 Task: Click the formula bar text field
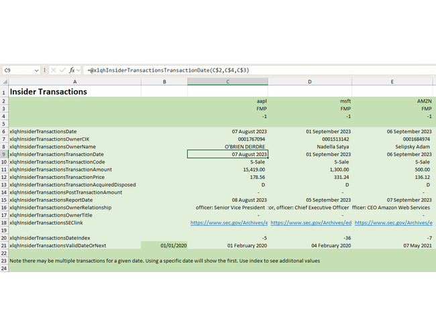(x=259, y=70)
